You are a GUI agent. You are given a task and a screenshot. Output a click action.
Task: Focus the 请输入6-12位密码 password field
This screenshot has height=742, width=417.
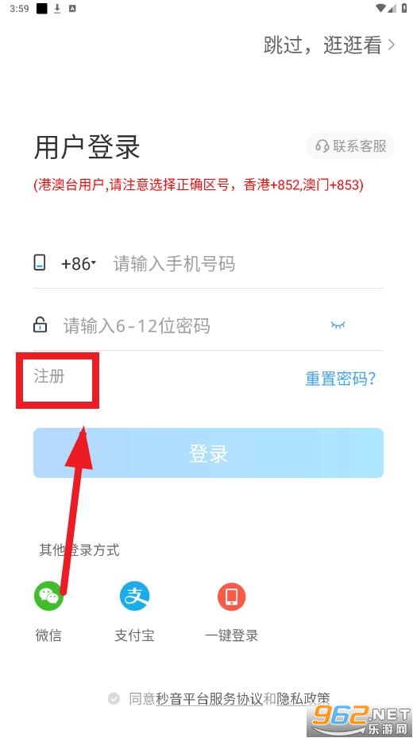click(x=194, y=325)
